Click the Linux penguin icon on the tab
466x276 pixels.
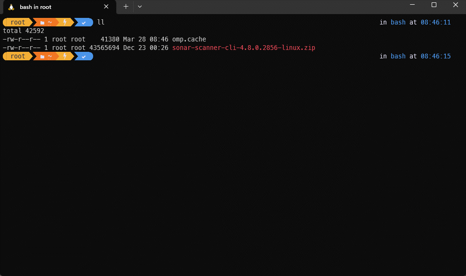tap(11, 7)
